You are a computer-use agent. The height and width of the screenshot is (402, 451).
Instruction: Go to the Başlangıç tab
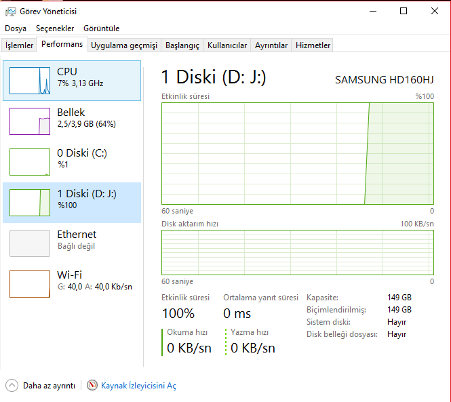(x=182, y=45)
